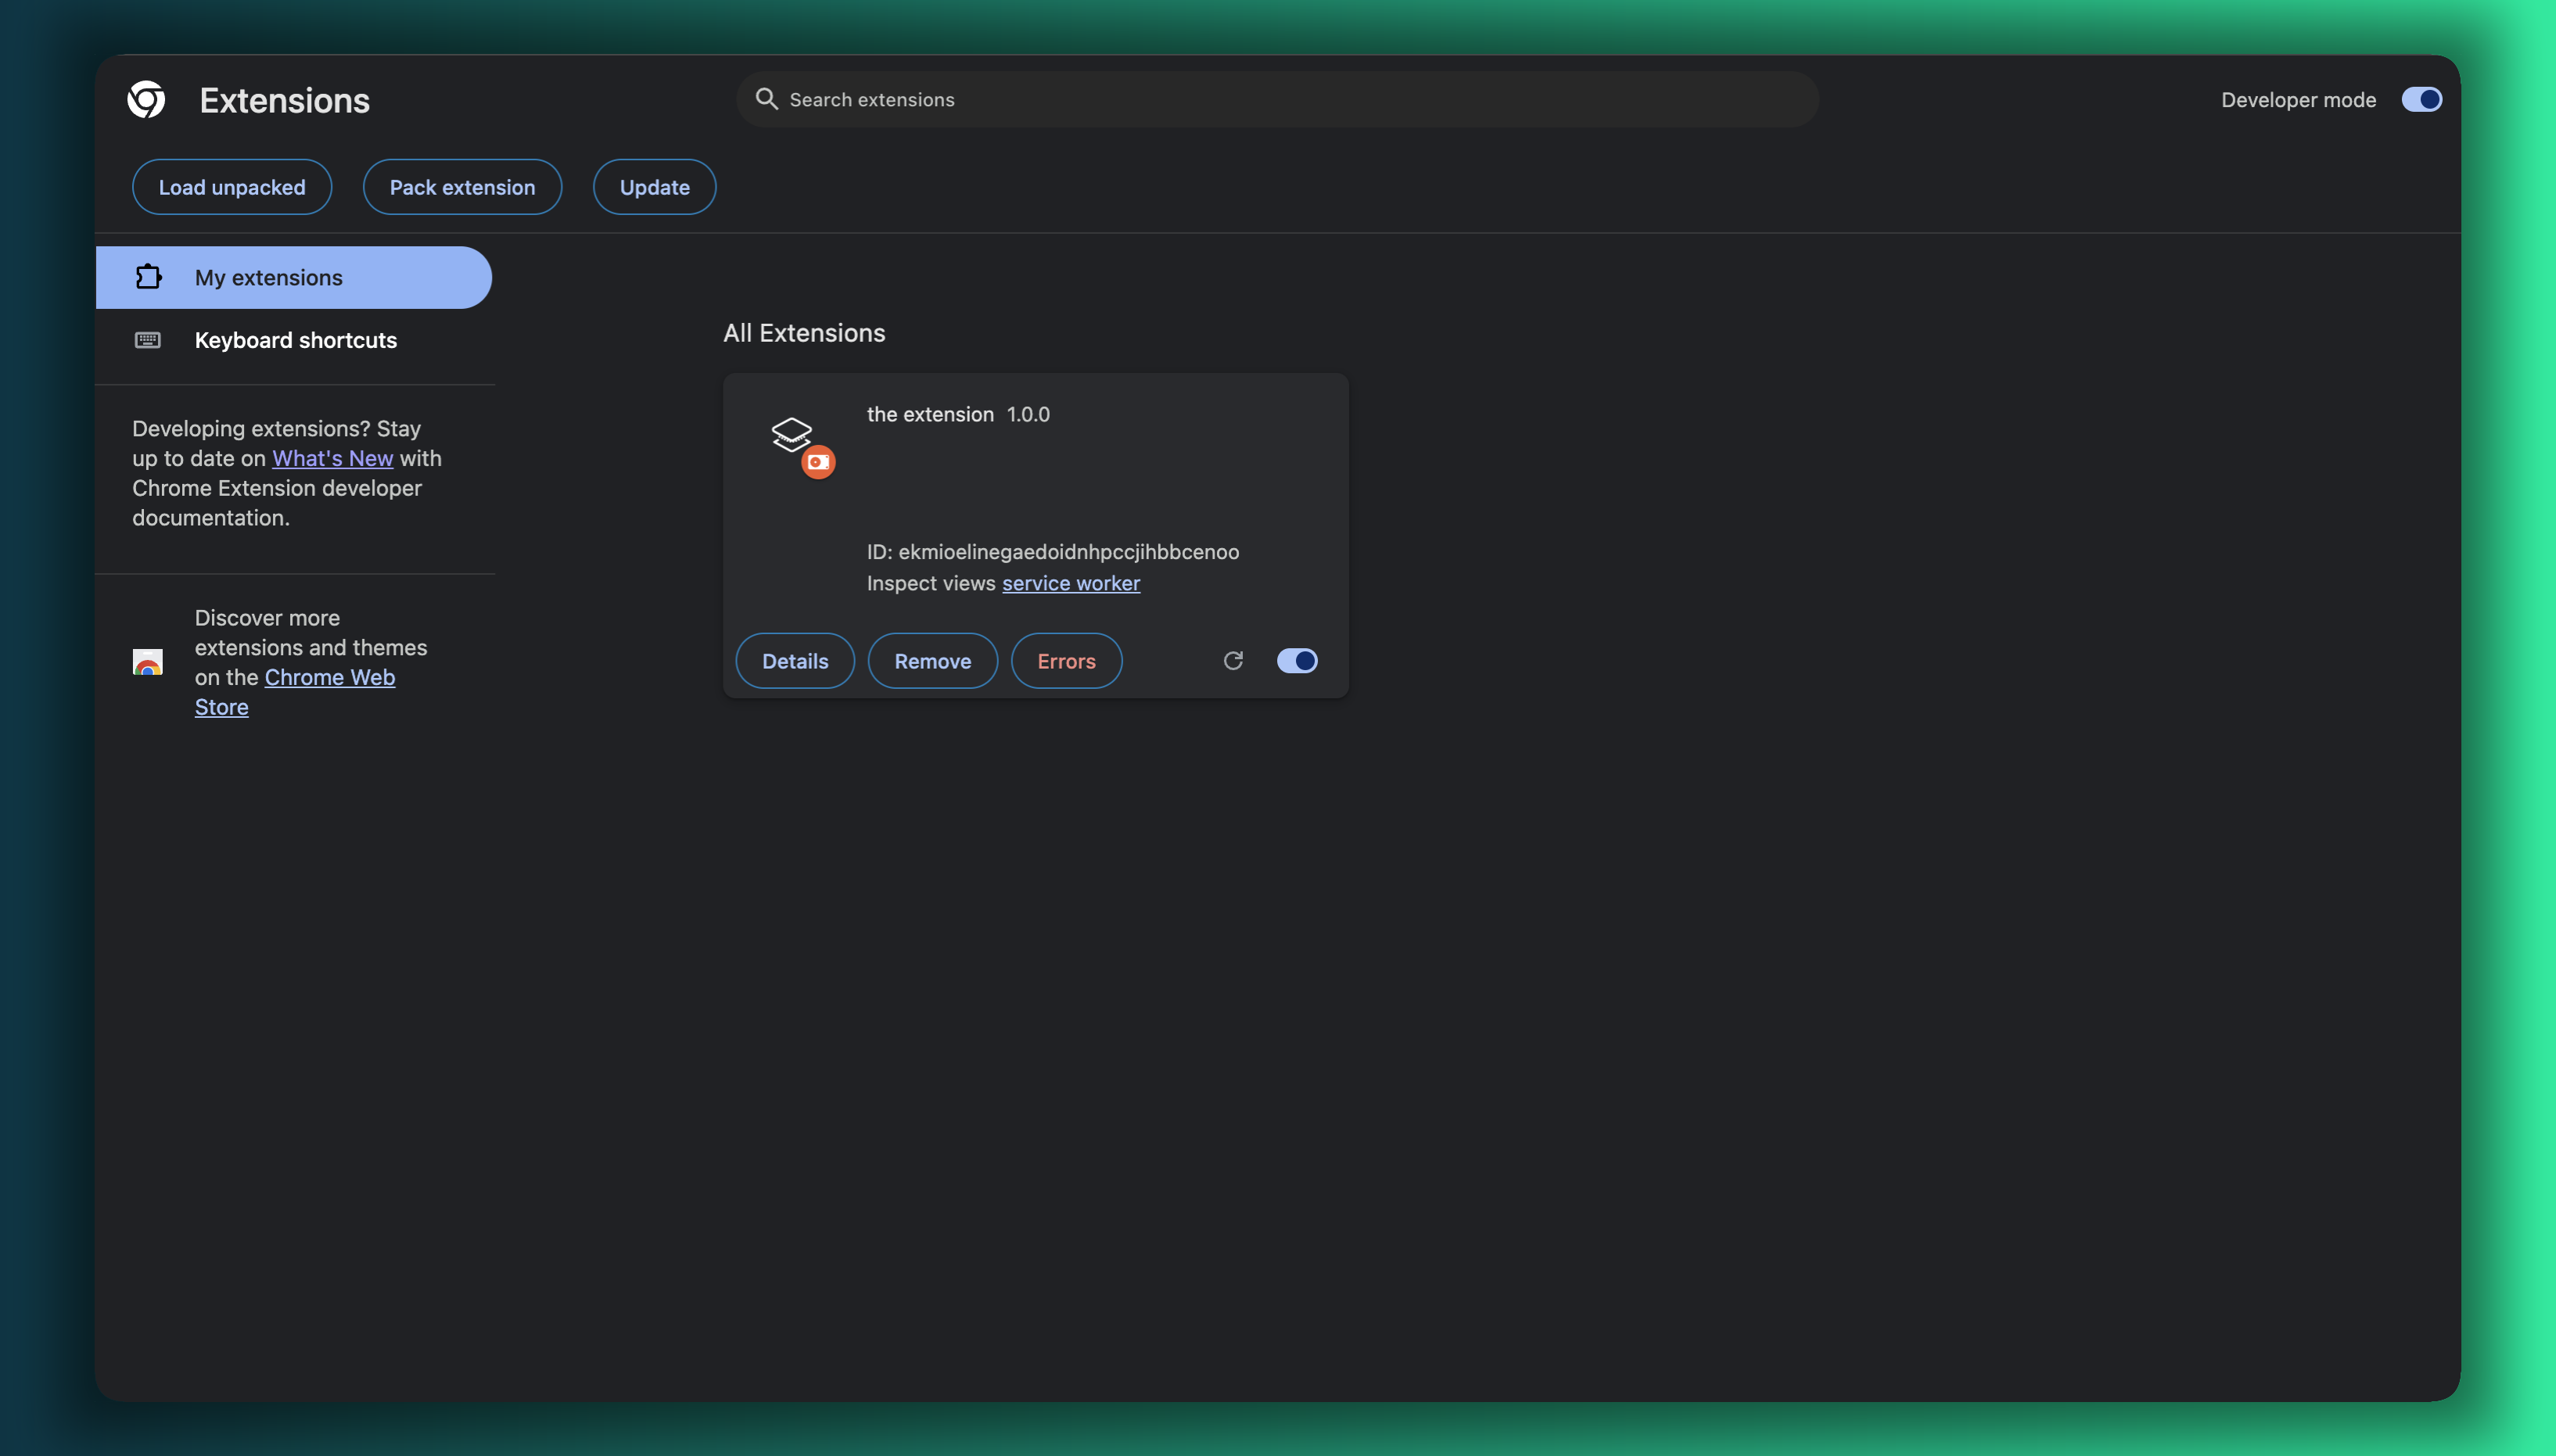Click the Chrome logo in header
Screen dimensions: 2556x1456
coord(146,100)
